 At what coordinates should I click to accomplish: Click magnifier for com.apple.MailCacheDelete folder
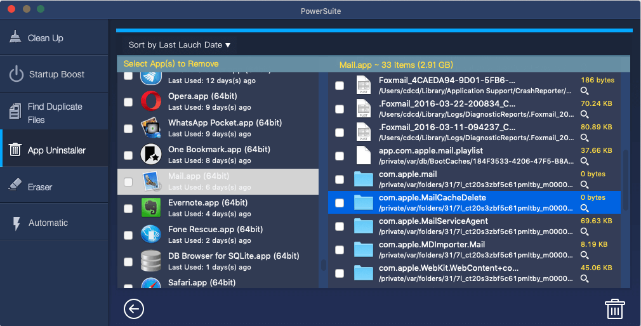tap(585, 208)
